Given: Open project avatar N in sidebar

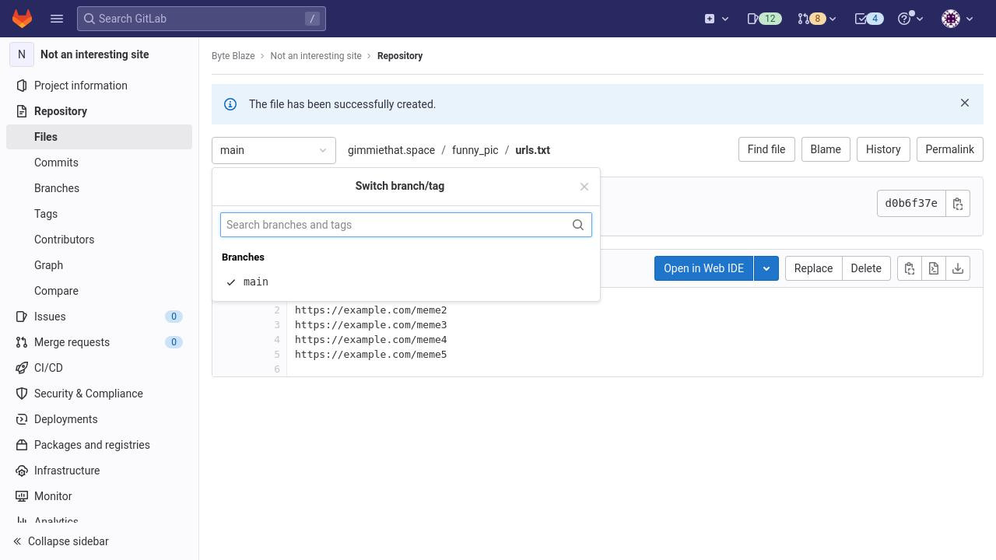Looking at the screenshot, I should pos(22,54).
